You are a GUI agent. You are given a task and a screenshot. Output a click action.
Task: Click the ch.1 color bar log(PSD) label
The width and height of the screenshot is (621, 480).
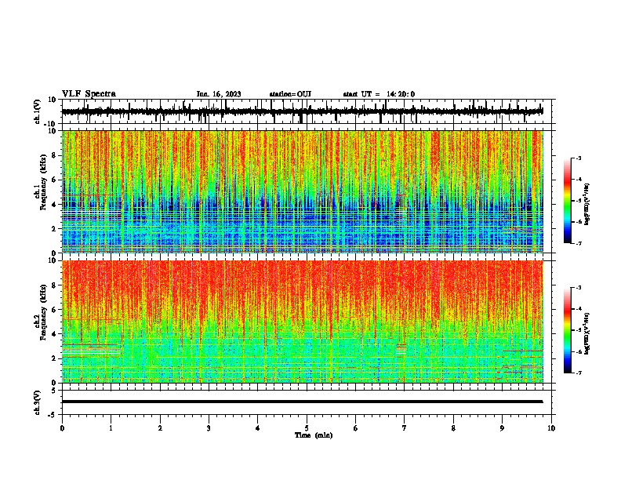pyautogui.click(x=587, y=204)
